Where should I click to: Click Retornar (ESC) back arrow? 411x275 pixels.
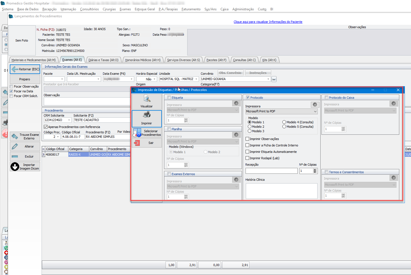click(15, 69)
